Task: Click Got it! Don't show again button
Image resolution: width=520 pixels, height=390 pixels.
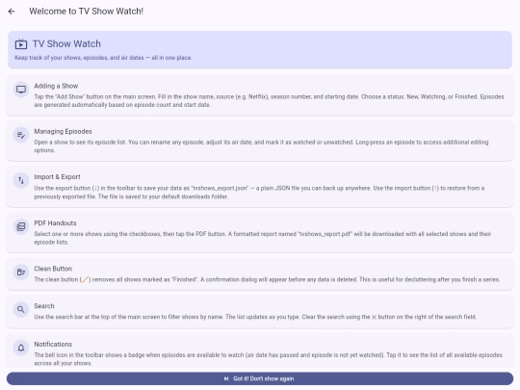Action: pyautogui.click(x=260, y=378)
